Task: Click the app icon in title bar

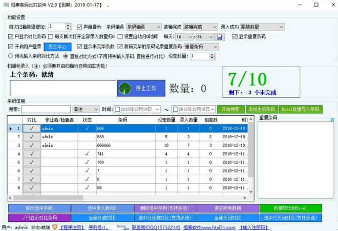Action: click(5, 5)
